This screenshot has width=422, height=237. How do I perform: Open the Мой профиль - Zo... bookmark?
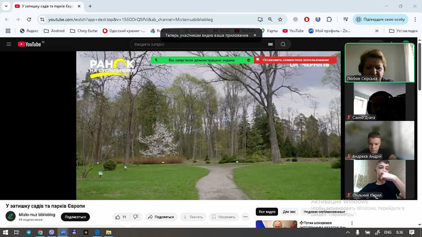pyautogui.click(x=330, y=31)
